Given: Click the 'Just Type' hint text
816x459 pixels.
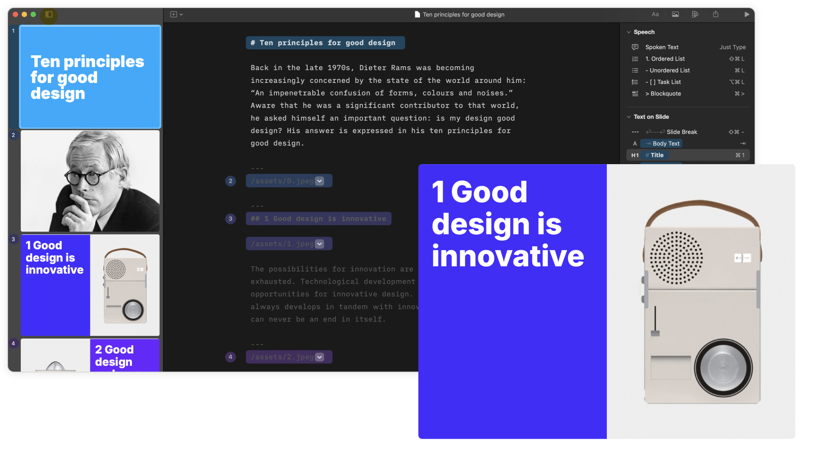Looking at the screenshot, I should (x=732, y=47).
